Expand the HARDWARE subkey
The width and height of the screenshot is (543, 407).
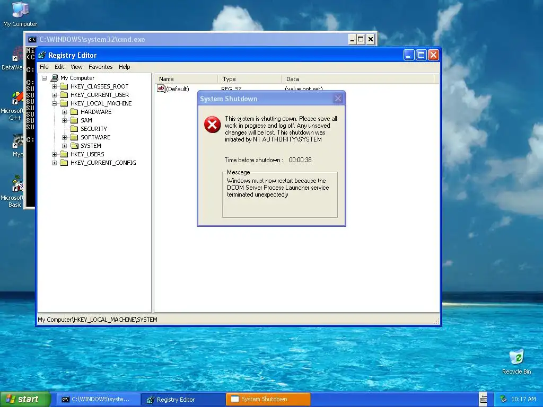[64, 112]
